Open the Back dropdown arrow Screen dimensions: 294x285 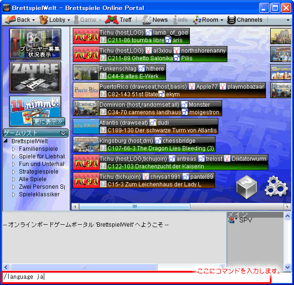point(33,20)
